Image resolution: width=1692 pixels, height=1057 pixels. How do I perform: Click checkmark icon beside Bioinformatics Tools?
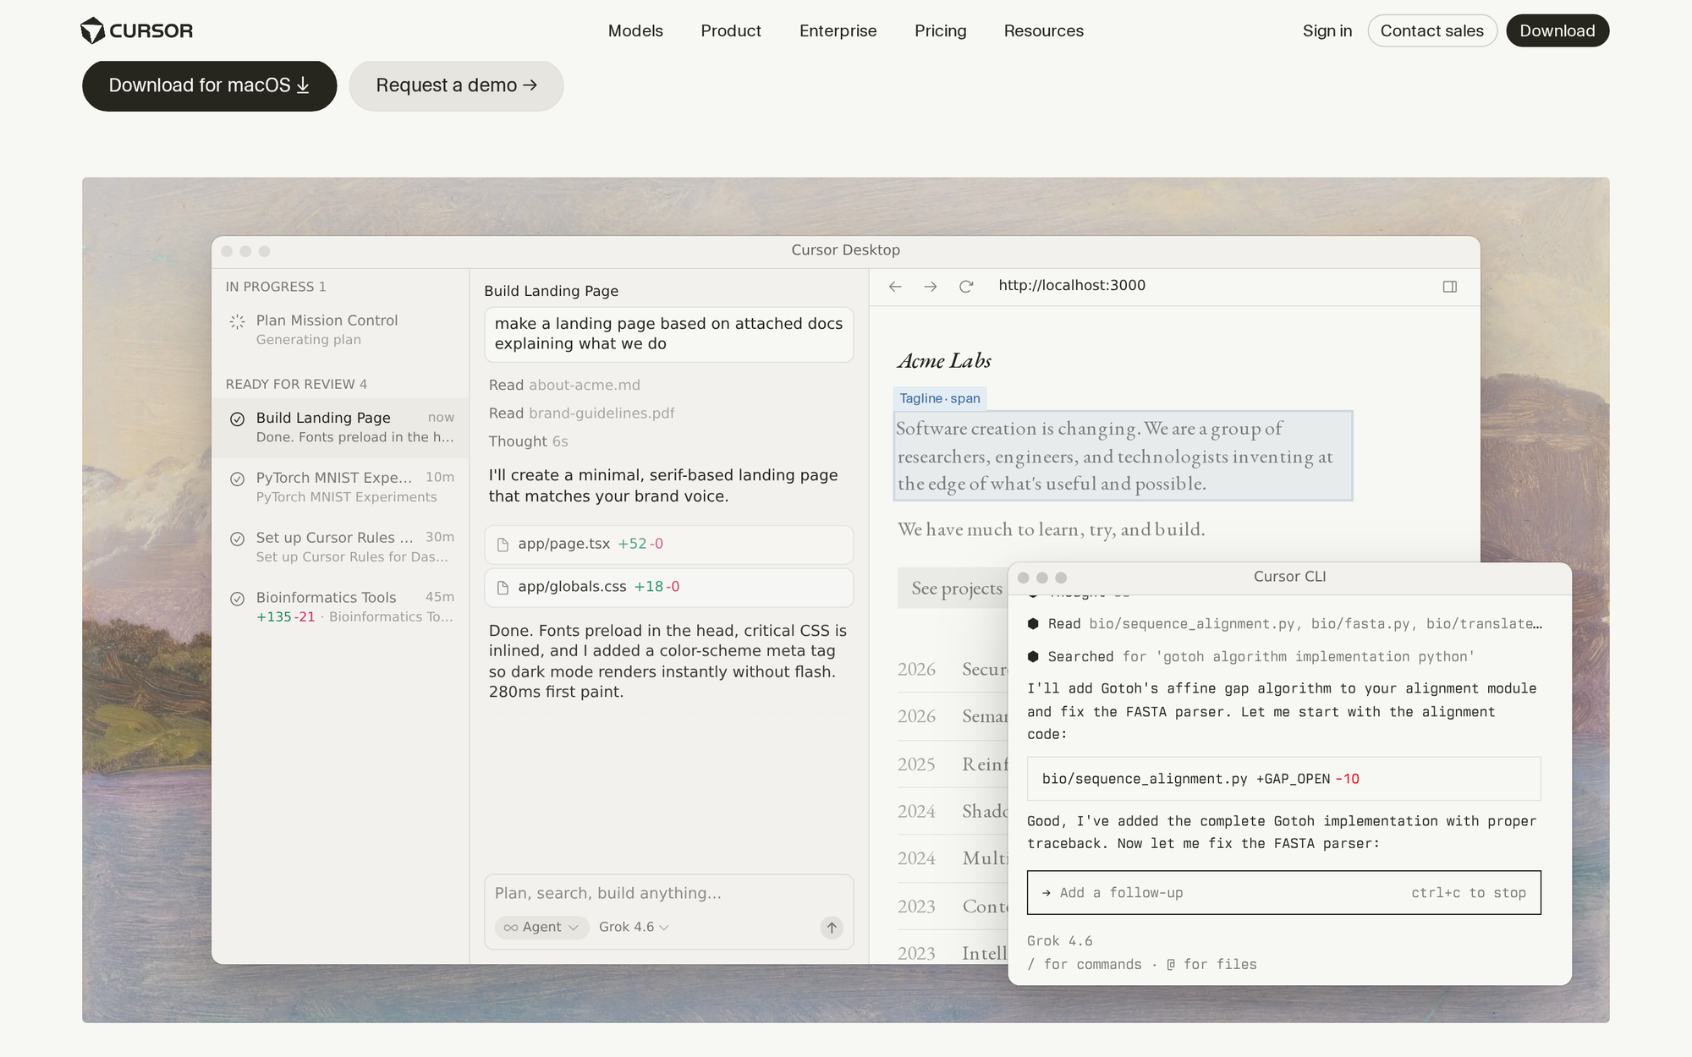238,599
